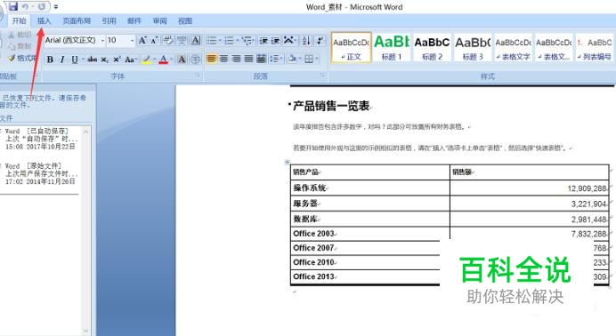616x336 pixels.
Task: Toggle Show/Hide paragraph marks
Action: coord(320,40)
